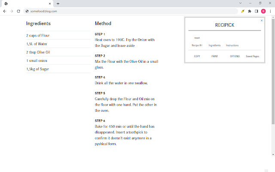This screenshot has height=172, width=275.
Task: Click the scrollbar down arrow
Action: tap(273, 155)
